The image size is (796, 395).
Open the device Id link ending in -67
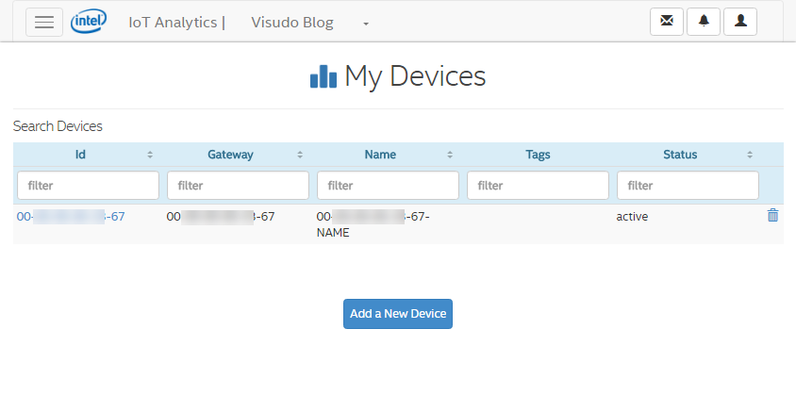pyautogui.click(x=71, y=217)
